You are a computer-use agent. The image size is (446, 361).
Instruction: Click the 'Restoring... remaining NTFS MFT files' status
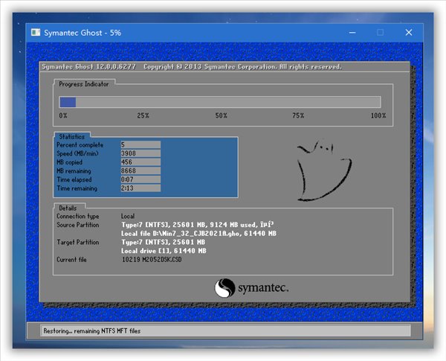(92, 330)
